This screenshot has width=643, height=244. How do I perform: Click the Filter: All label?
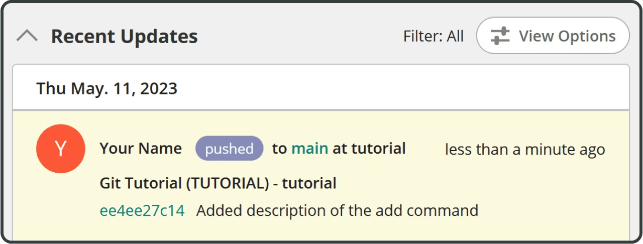[x=434, y=36]
